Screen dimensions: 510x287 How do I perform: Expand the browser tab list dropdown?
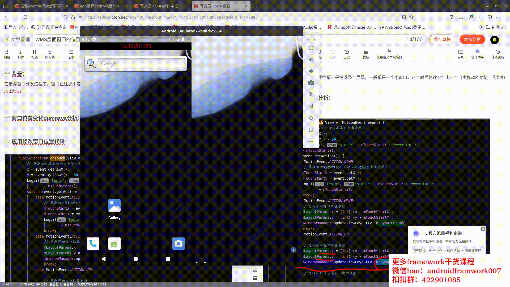[467, 6]
